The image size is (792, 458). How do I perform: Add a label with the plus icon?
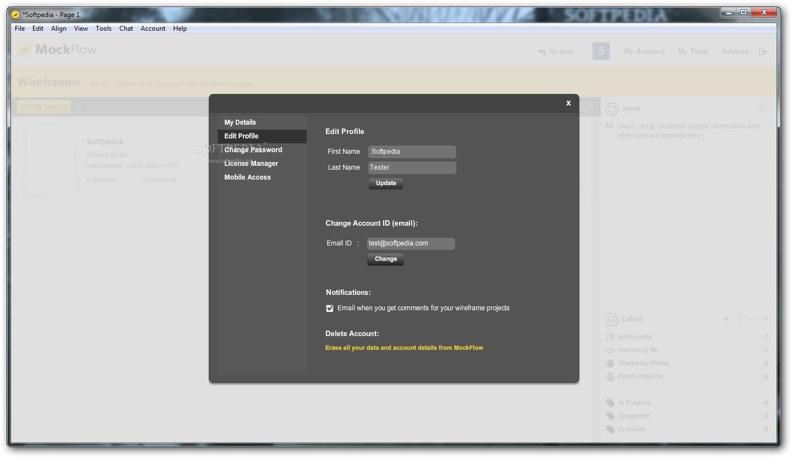pyautogui.click(x=726, y=319)
